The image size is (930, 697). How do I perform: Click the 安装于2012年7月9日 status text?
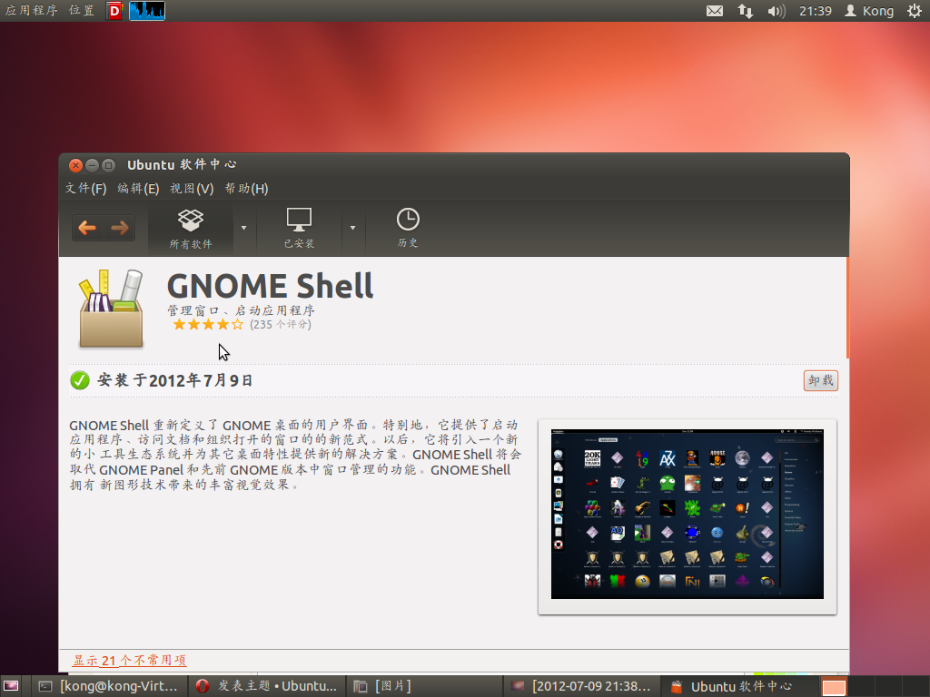(x=175, y=380)
